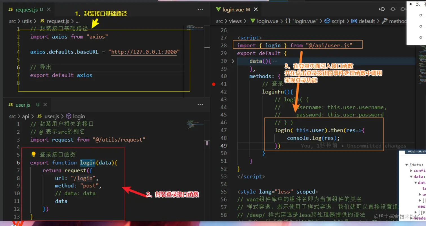This screenshot has width=426, height=226.
Task: Click 'import axios from "axios"' line
Action: [x=69, y=37]
